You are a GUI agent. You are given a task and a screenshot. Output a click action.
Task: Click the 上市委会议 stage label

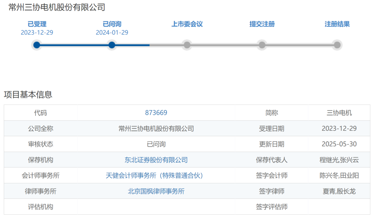pos(187,24)
